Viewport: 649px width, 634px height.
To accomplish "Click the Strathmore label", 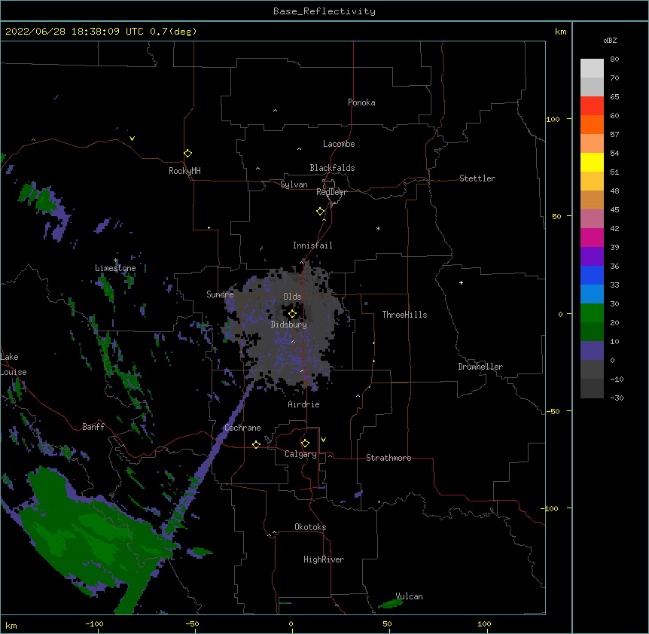I will [x=388, y=458].
